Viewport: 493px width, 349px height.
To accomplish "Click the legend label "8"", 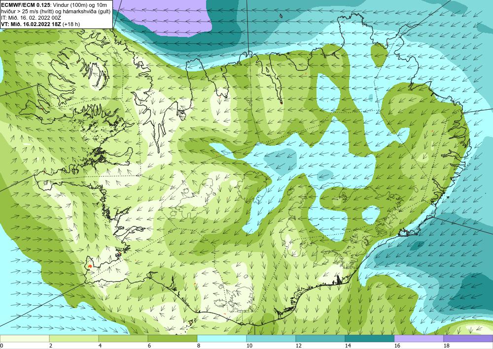I will click(x=198, y=346).
